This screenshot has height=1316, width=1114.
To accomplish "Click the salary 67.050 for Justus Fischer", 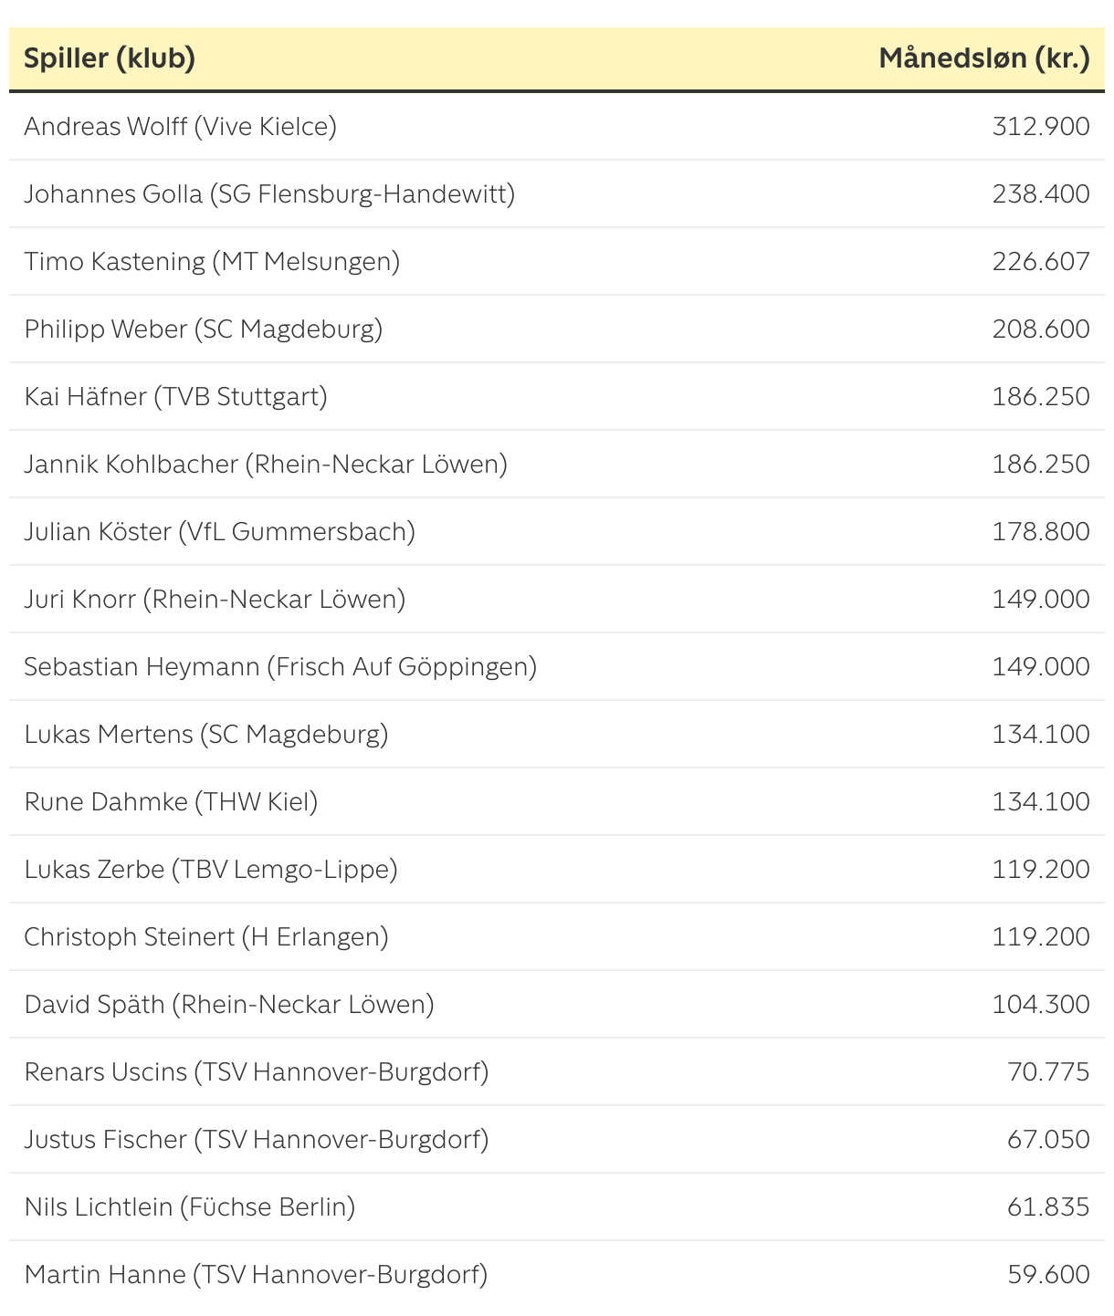I will tap(1048, 1139).
